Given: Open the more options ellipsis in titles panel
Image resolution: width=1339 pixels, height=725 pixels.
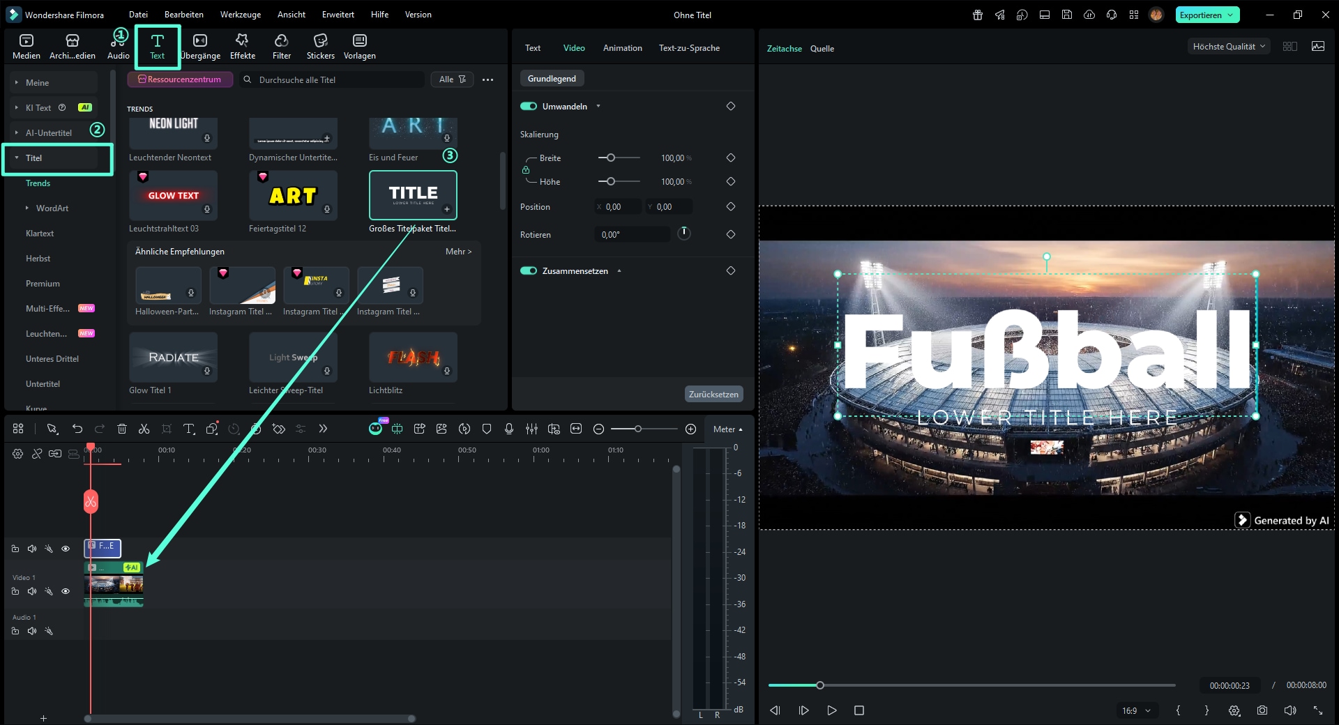Looking at the screenshot, I should (488, 79).
